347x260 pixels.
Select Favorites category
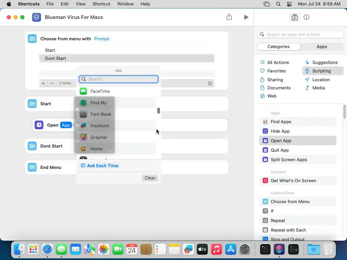[273, 71]
